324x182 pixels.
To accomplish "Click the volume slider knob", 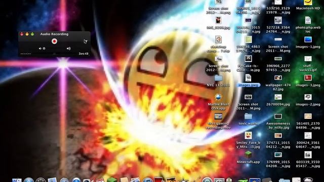I will [44, 49].
